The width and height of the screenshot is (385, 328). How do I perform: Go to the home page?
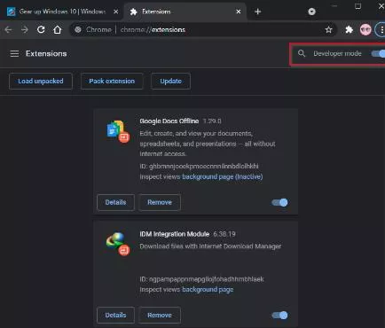click(58, 29)
